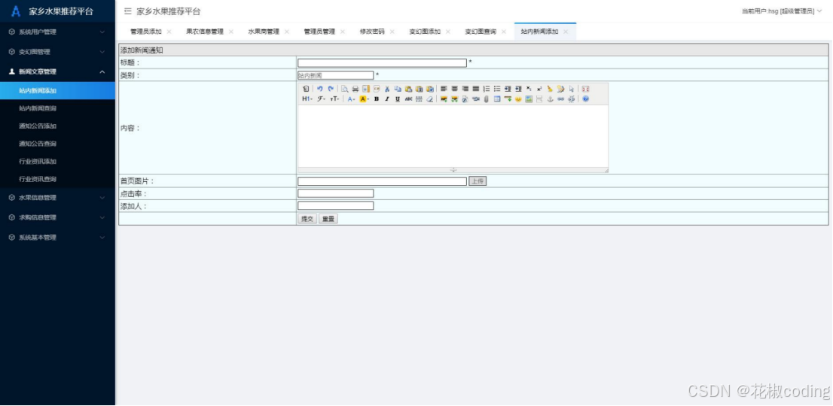The image size is (833, 406).
Task: Apply superscript formatting
Action: (539, 89)
